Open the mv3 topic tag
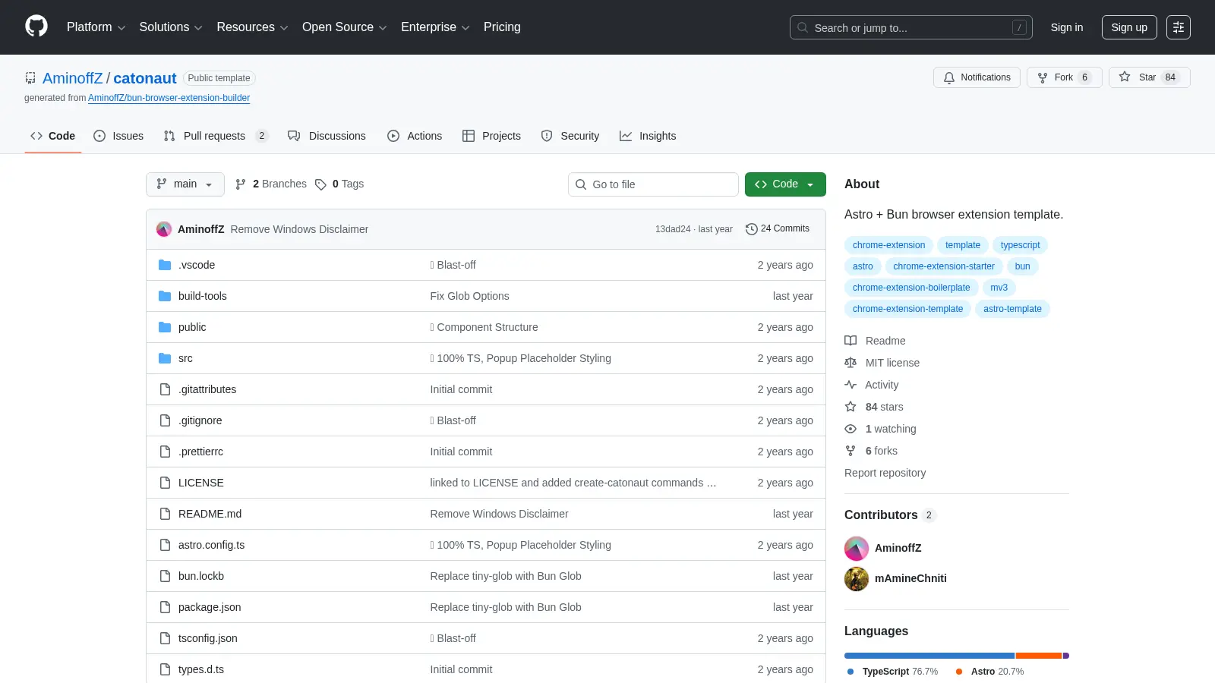The height and width of the screenshot is (683, 1215). pos(999,288)
